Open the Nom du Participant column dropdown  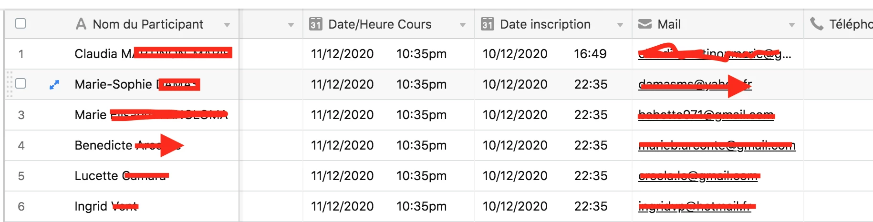(227, 25)
